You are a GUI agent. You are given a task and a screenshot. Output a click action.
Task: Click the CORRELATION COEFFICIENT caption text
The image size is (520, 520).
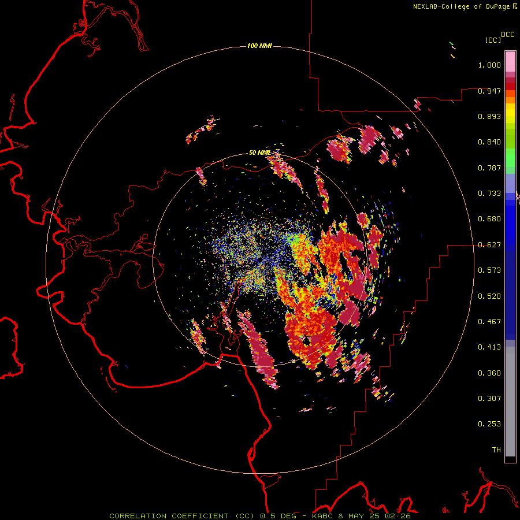click(181, 516)
